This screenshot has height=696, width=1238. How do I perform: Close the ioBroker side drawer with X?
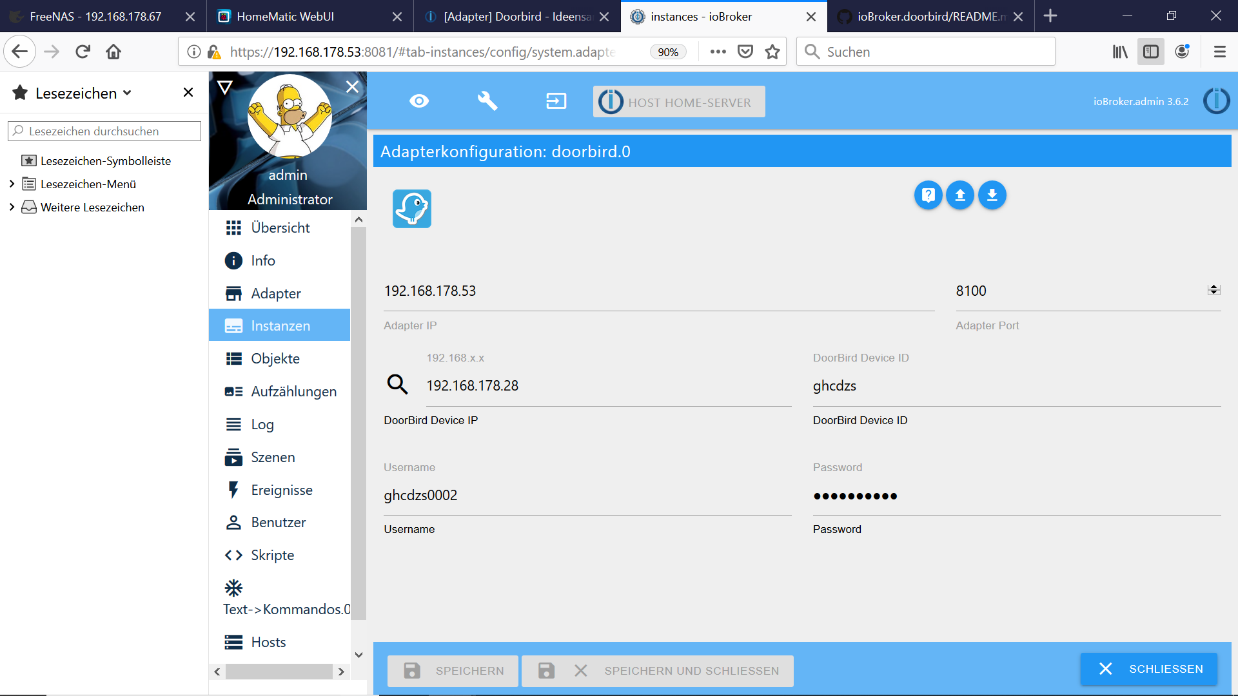(x=352, y=86)
